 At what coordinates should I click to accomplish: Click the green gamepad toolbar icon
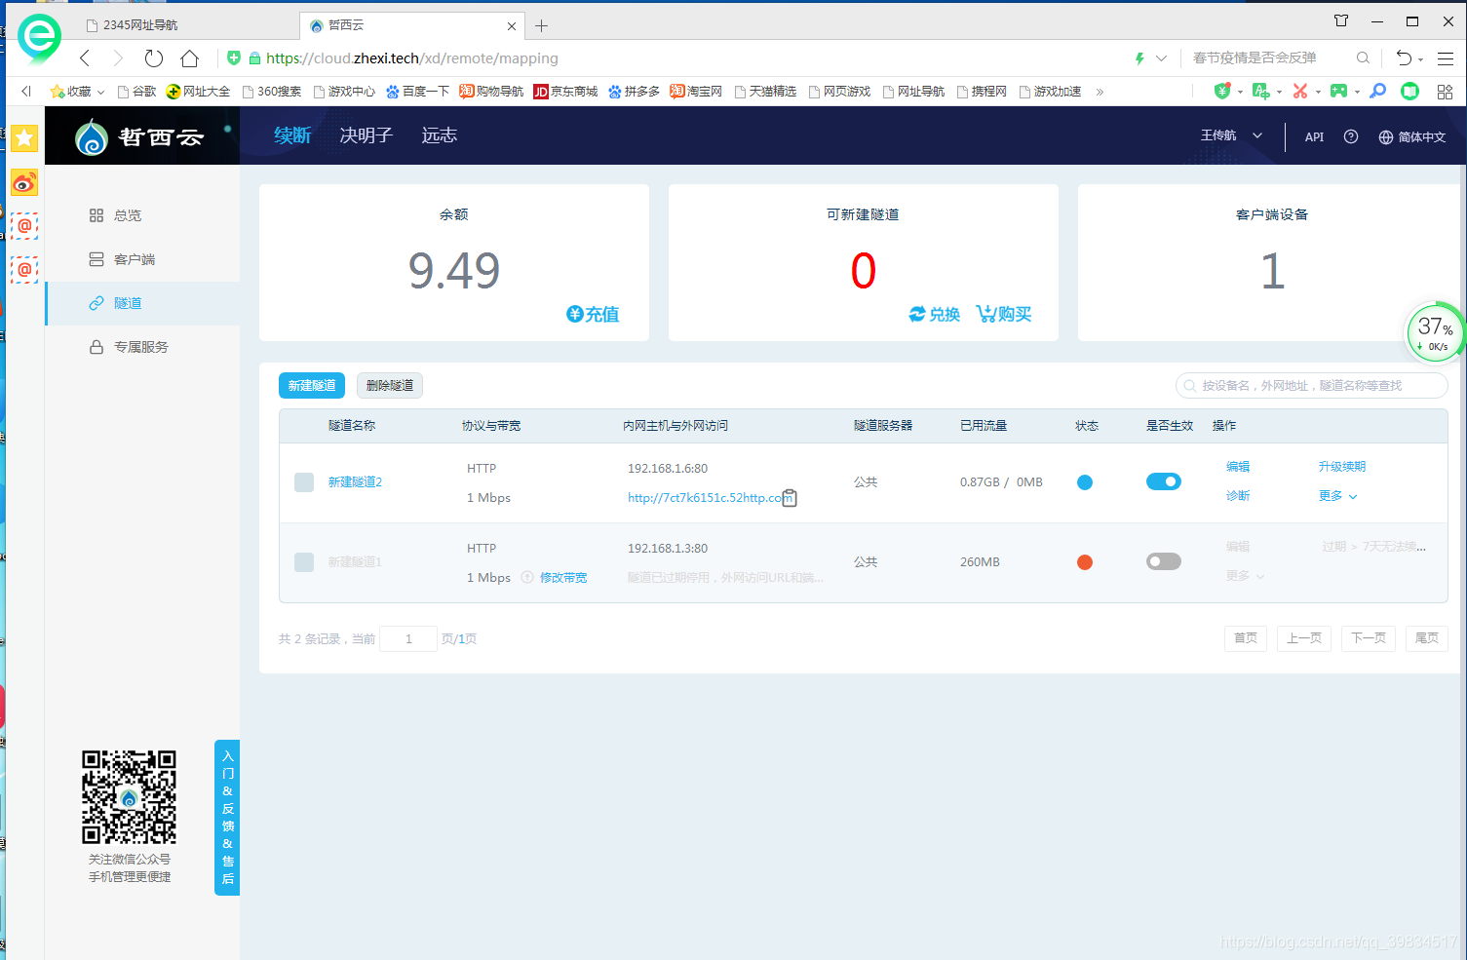(x=1339, y=91)
